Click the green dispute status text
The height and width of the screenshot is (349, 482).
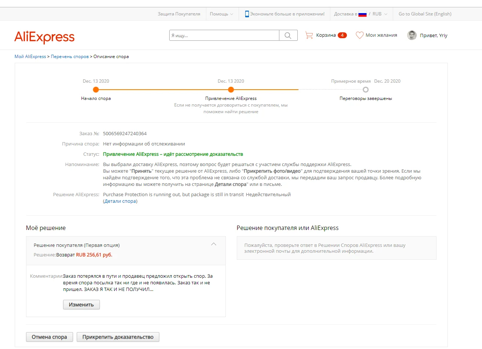(x=173, y=154)
